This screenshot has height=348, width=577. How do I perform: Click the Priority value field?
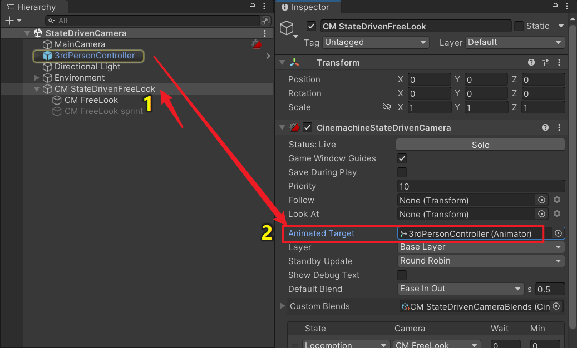tap(481, 186)
